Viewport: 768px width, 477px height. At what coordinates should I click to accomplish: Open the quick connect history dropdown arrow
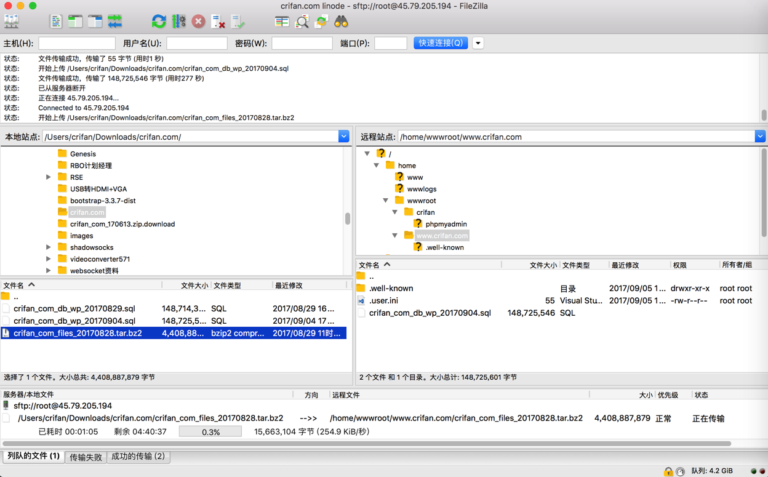pos(478,43)
